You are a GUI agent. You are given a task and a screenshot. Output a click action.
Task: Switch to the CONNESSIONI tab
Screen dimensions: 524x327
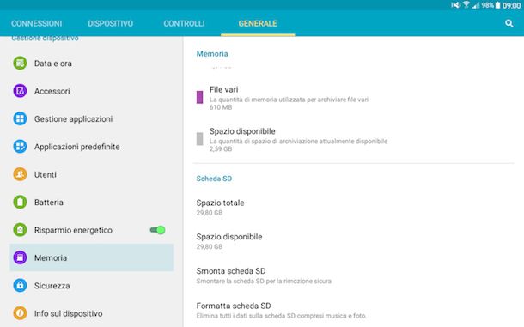click(36, 23)
